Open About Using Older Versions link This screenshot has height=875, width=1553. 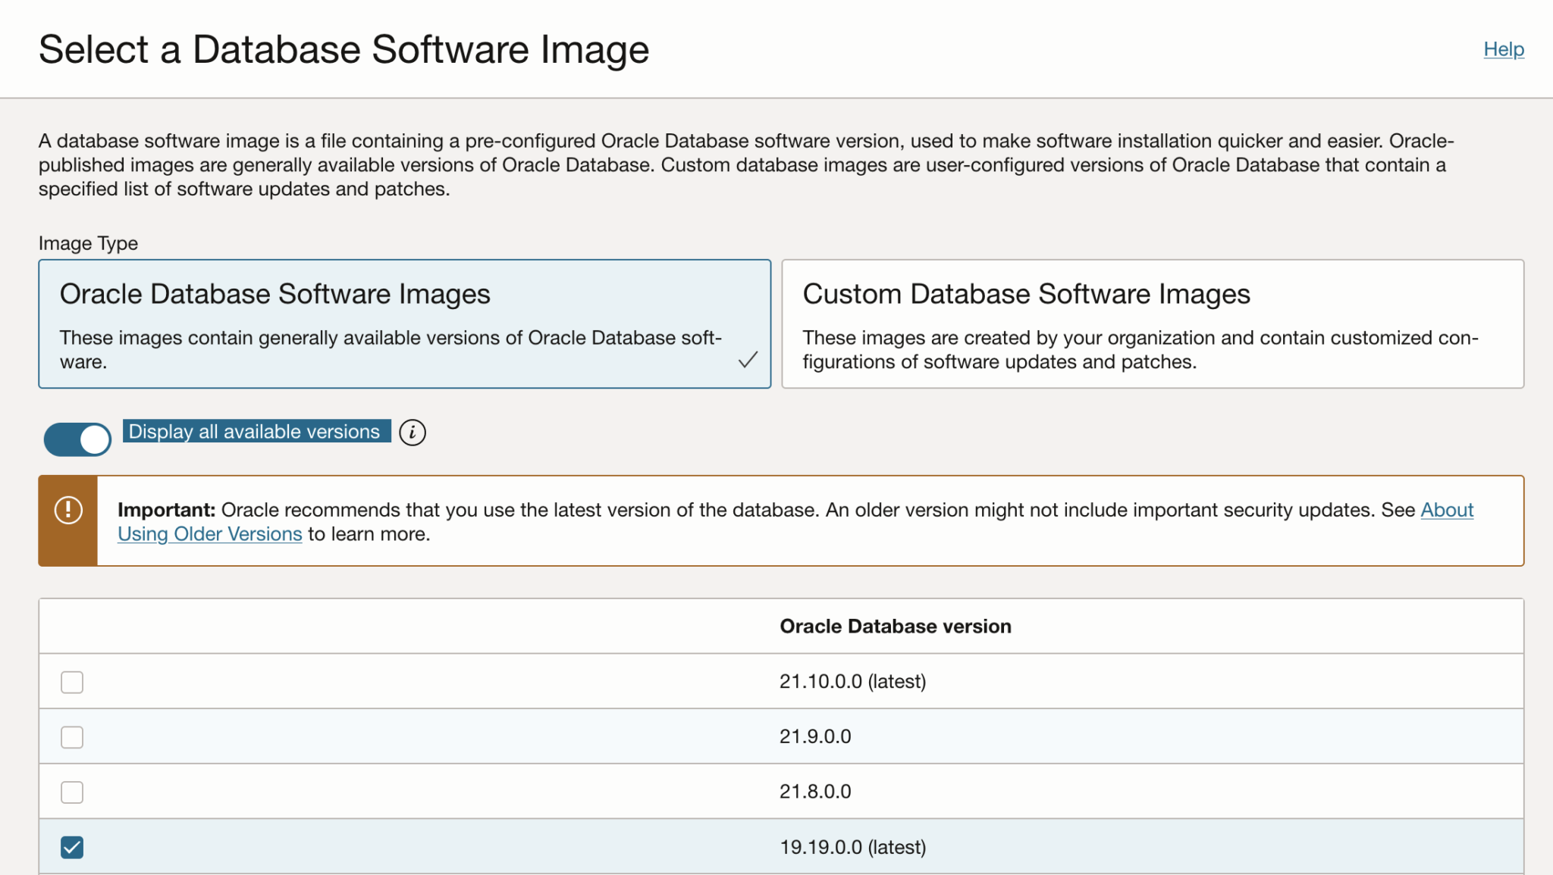click(x=210, y=534)
